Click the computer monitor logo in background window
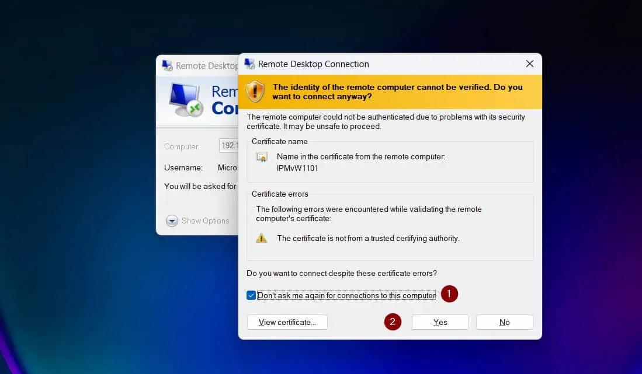The width and height of the screenshot is (642, 374). 186,100
